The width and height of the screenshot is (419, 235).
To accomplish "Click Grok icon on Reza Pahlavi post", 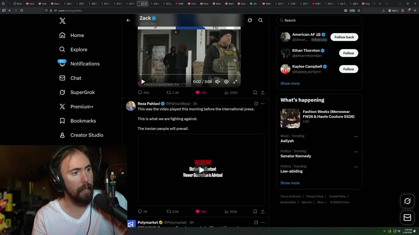I will point(256,104).
